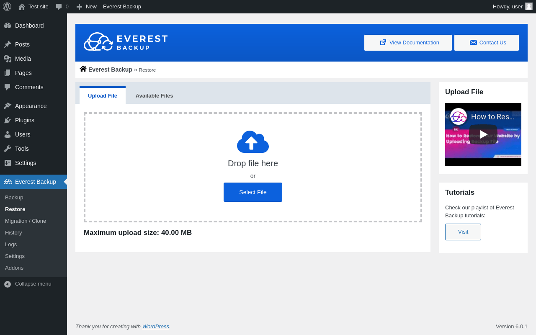Click the envelope icon in Contact Us

(x=473, y=42)
